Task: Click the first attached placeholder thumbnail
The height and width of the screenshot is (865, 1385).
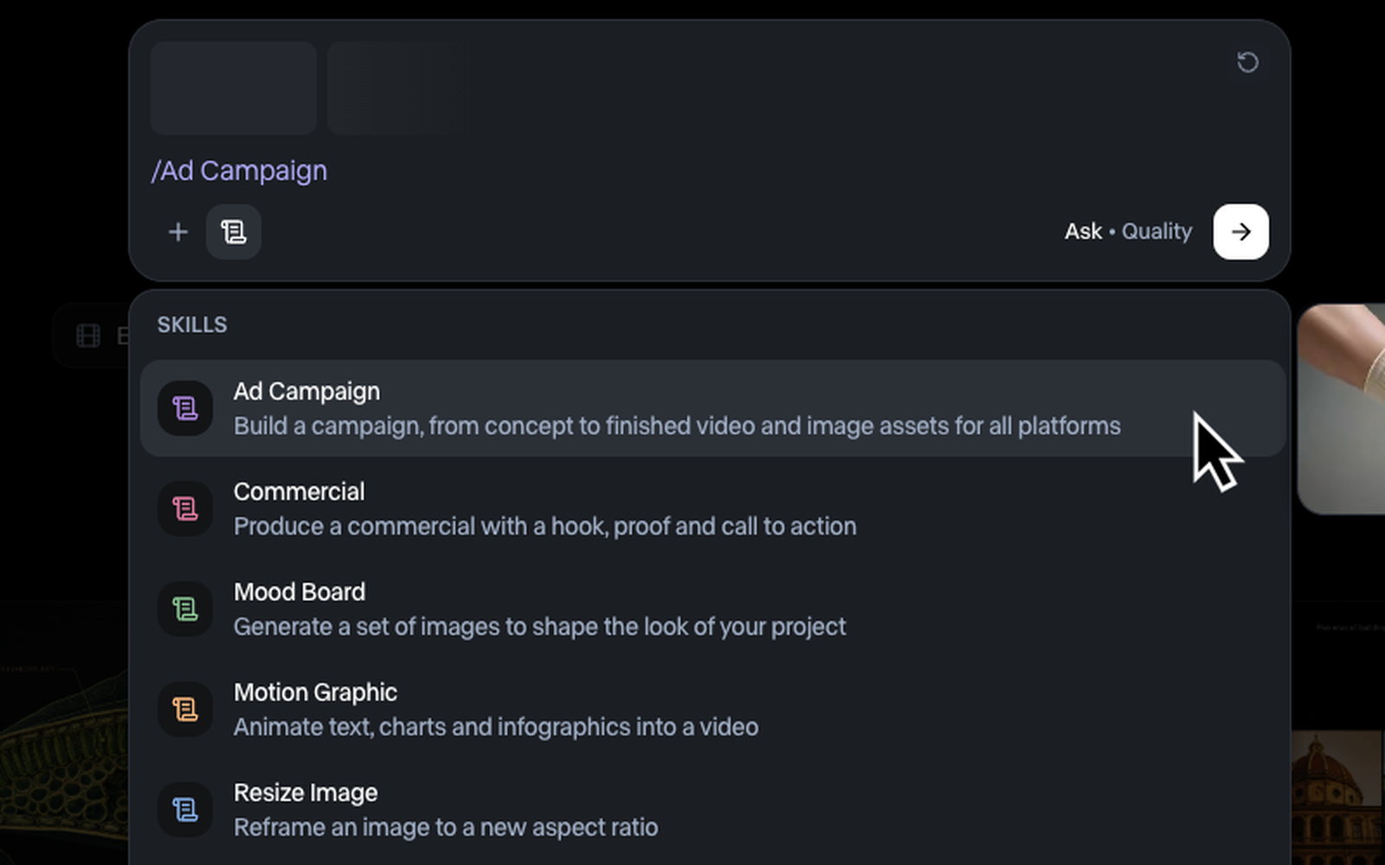Action: point(234,88)
